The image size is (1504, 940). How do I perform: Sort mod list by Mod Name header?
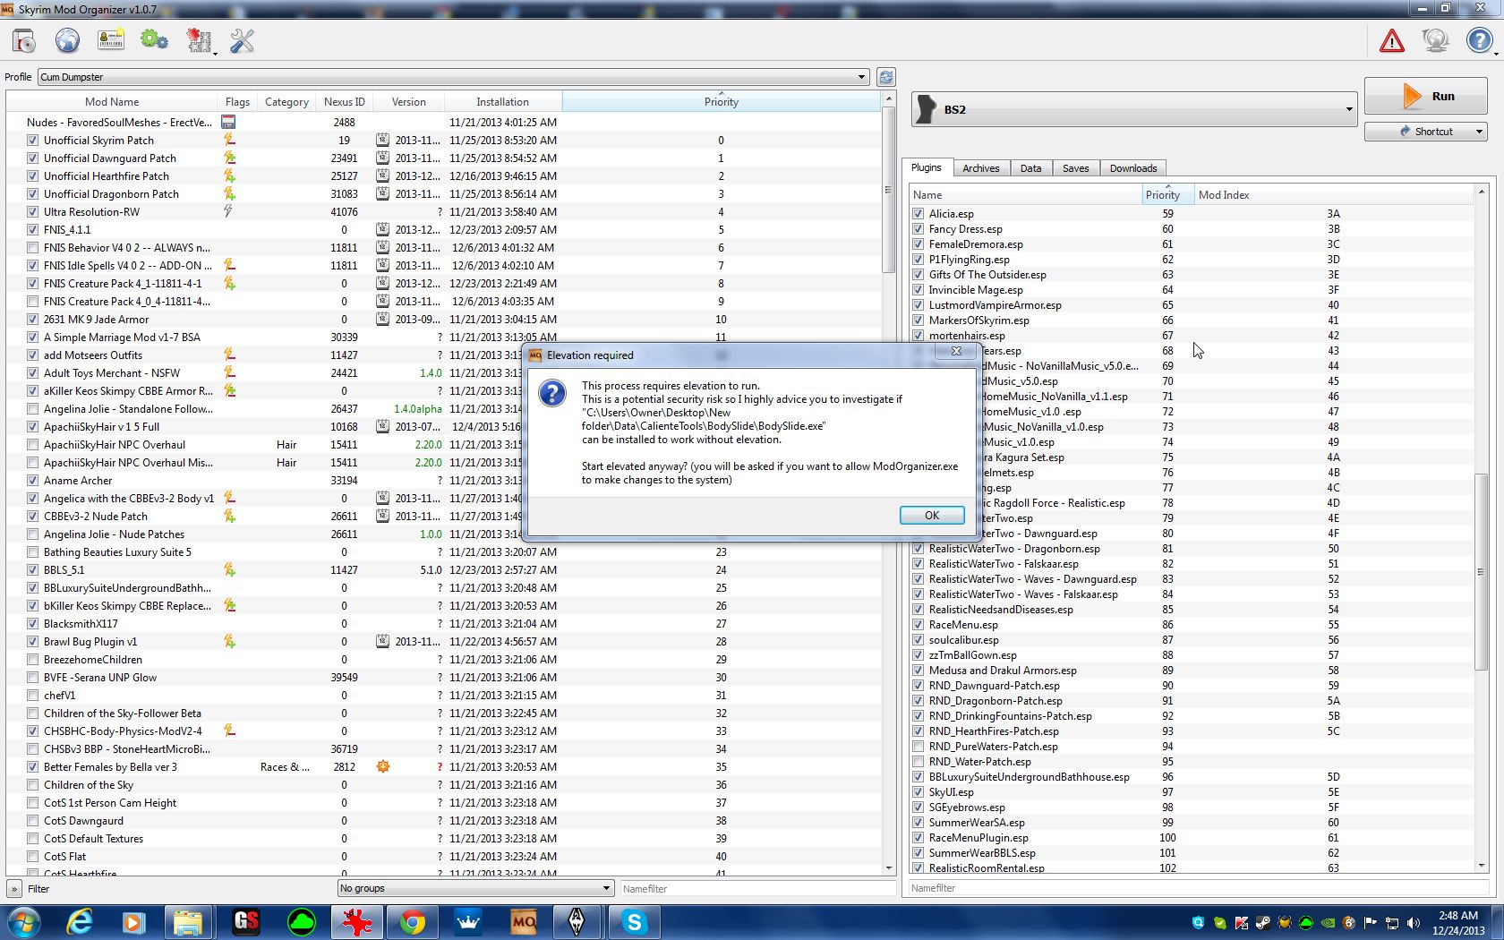[112, 102]
